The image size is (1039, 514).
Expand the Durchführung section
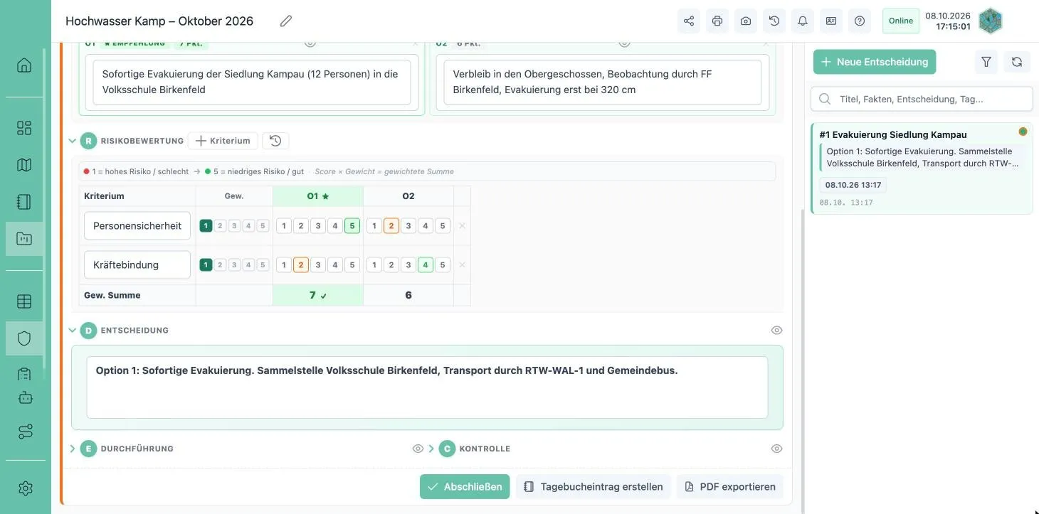(72, 449)
